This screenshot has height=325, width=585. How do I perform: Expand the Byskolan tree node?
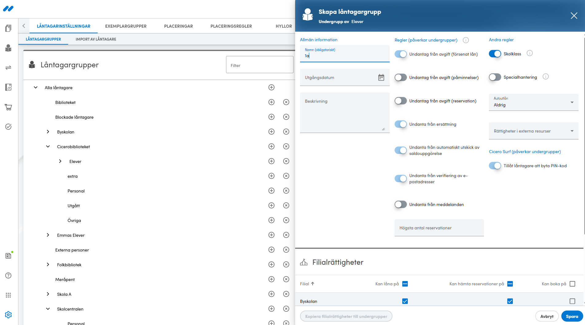point(48,132)
